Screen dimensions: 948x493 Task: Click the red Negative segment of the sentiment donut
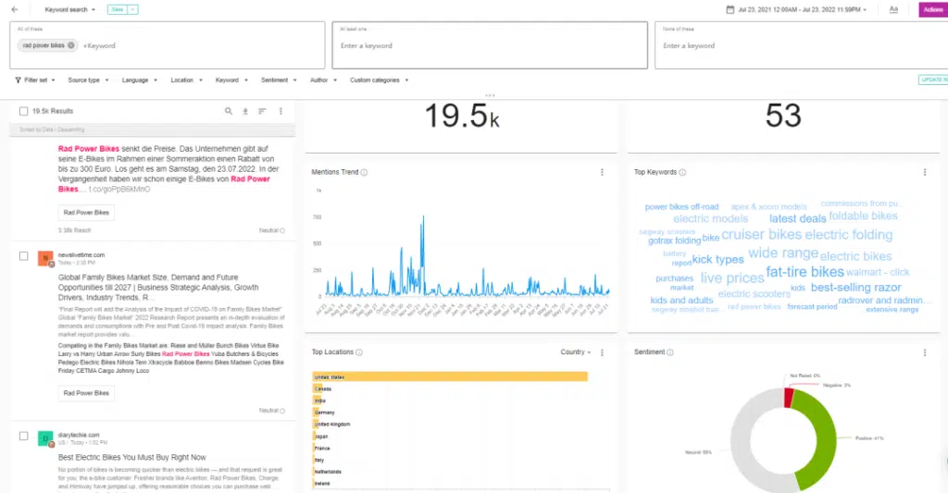789,398
